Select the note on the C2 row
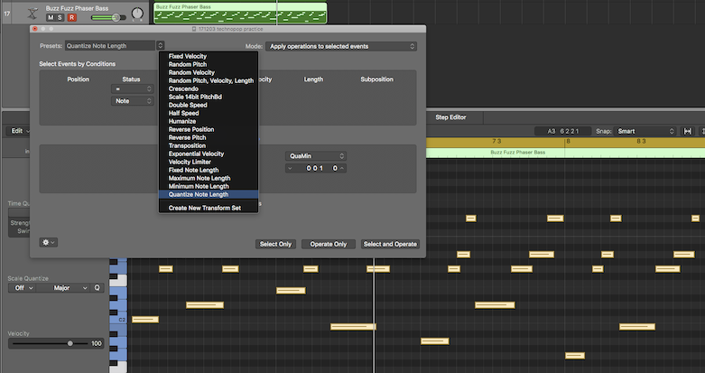 145,320
